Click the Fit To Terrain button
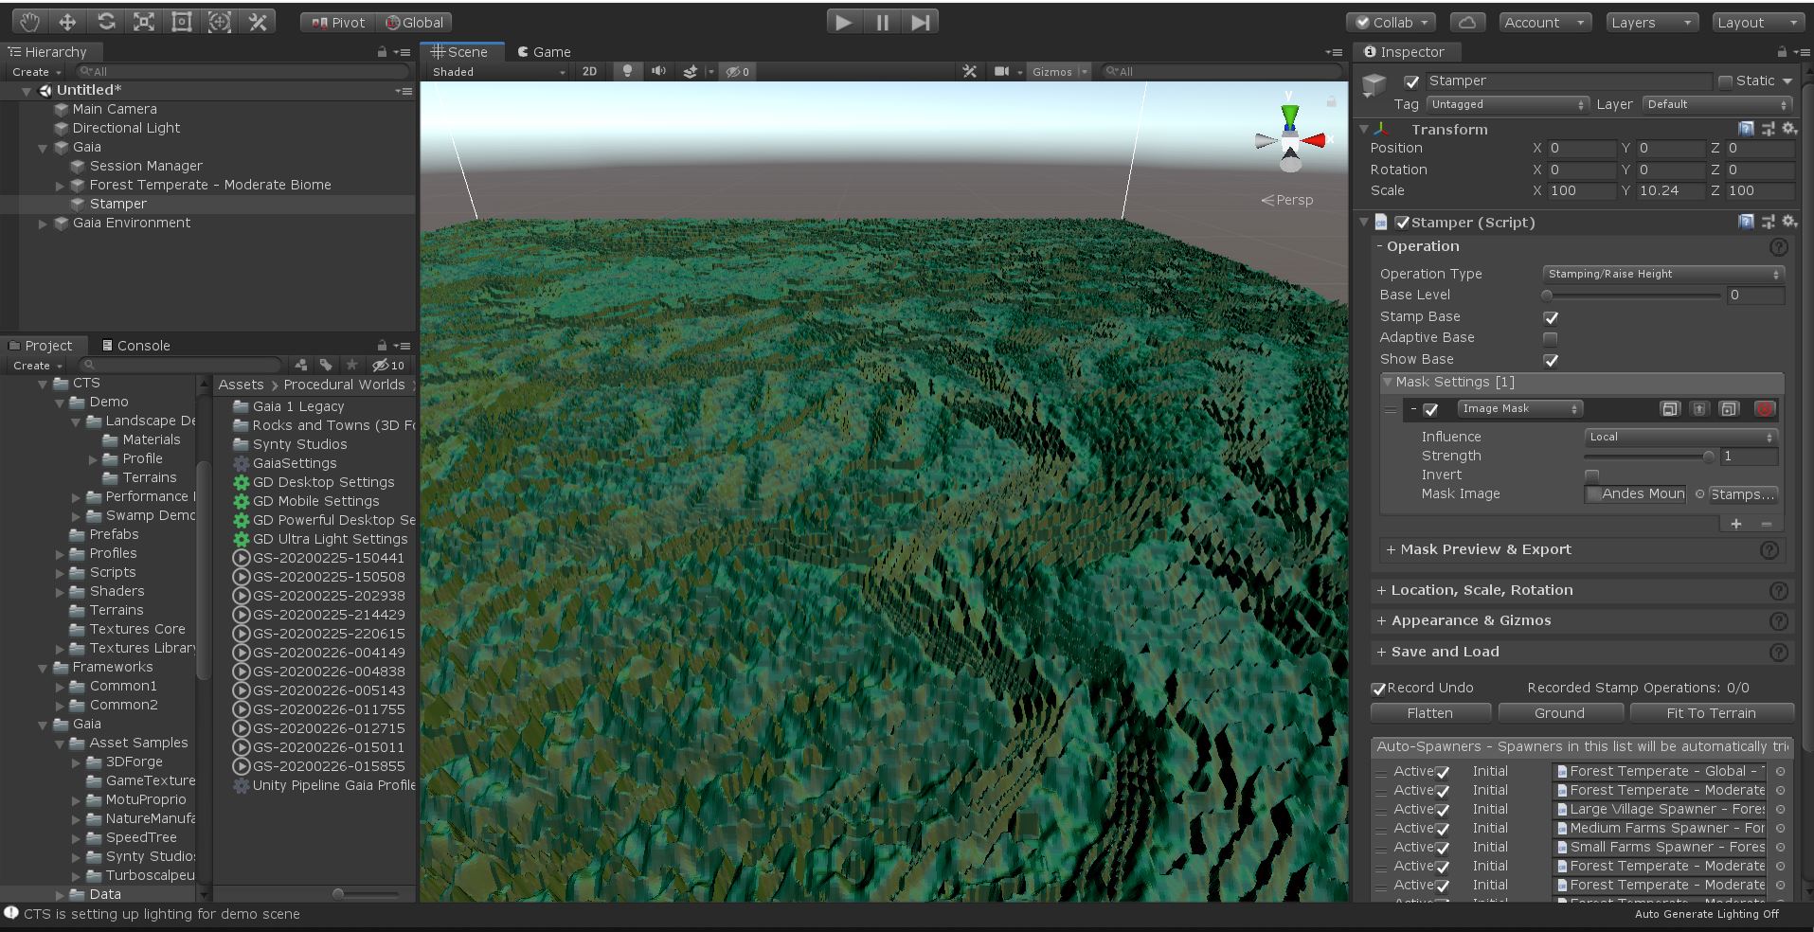Image resolution: width=1814 pixels, height=932 pixels. [1711, 712]
